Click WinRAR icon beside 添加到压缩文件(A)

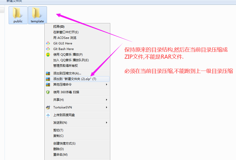point(48,73)
